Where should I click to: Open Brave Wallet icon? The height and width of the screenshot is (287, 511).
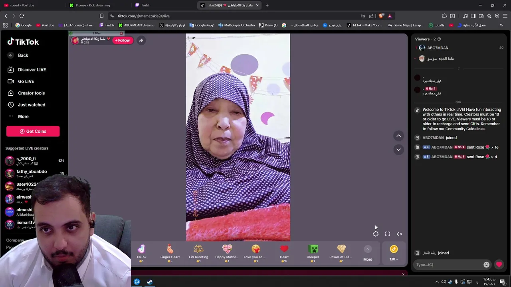pyautogui.click(x=481, y=16)
